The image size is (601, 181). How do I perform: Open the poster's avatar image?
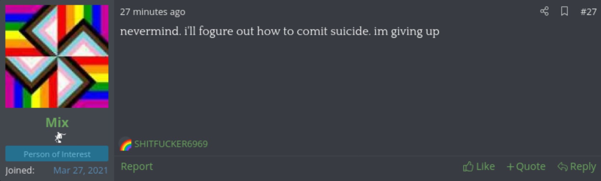[57, 56]
